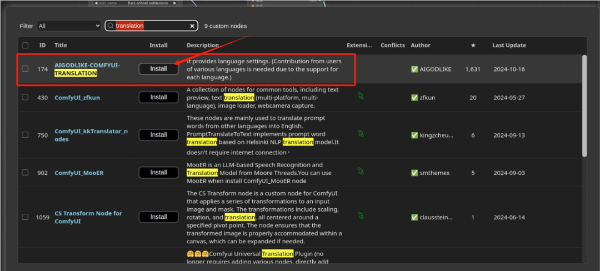Check the box for AIGODLIKE-COMFYUI-TRANSLATION row
This screenshot has width=600, height=271.
click(x=25, y=69)
